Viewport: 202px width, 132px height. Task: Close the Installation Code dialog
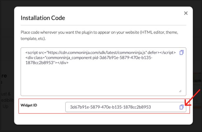pos(186,13)
